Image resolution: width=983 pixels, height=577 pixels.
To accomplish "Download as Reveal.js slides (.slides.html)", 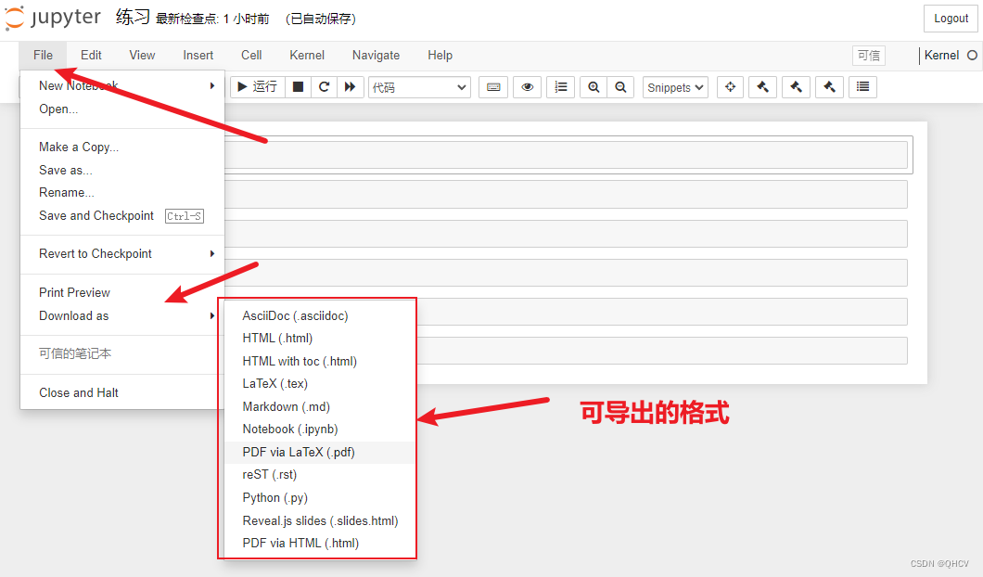I will (320, 520).
